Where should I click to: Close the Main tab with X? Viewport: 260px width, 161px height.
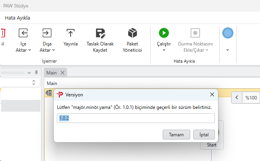(62, 73)
